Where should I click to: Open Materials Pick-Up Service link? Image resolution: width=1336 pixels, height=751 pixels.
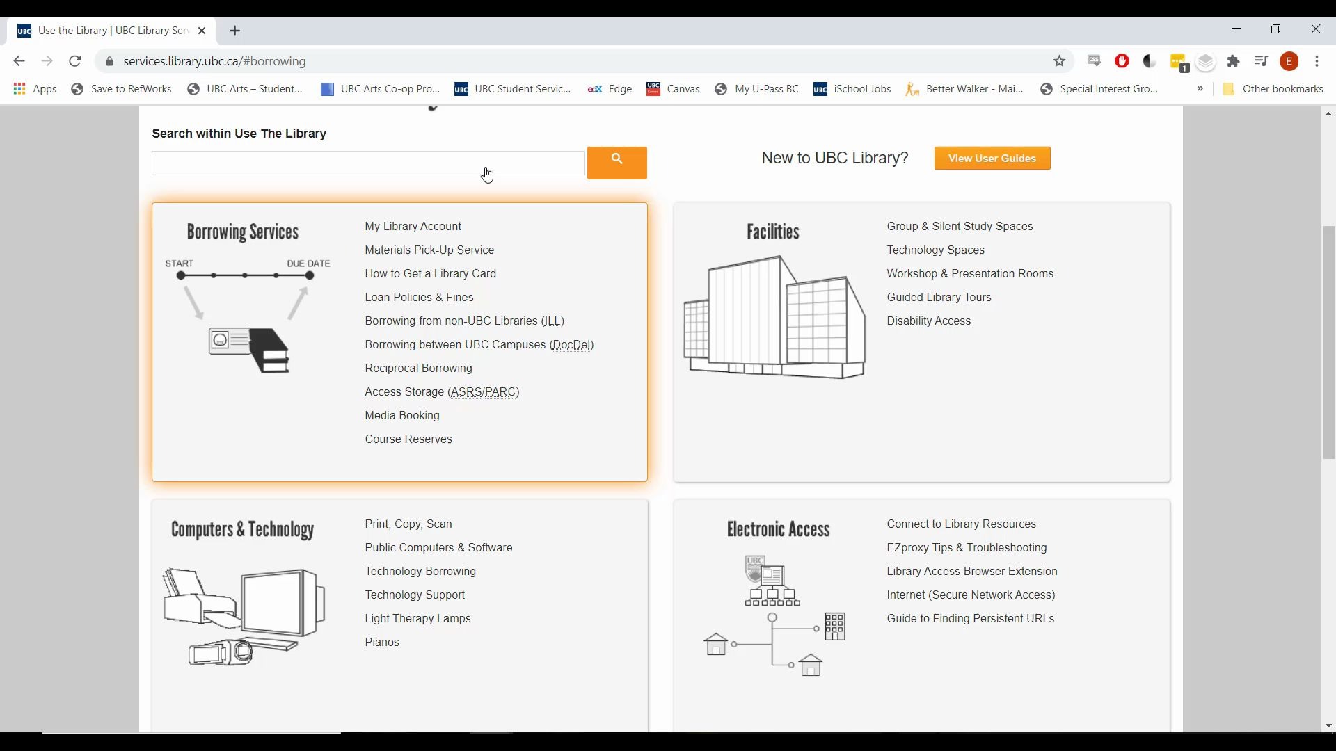pos(429,250)
